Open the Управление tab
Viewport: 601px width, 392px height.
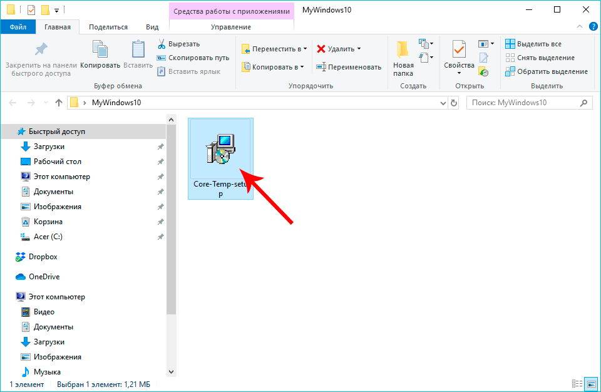tap(231, 27)
